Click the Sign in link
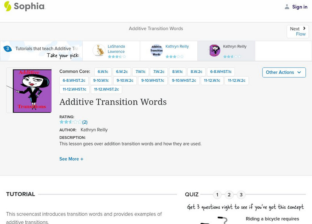Screen dimensions: 312x224 pos(300,7)
